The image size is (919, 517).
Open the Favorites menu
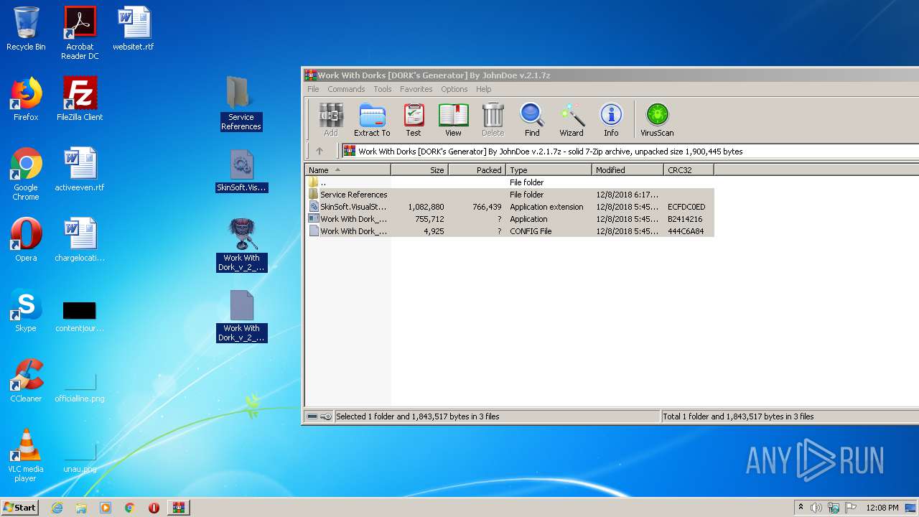416,89
